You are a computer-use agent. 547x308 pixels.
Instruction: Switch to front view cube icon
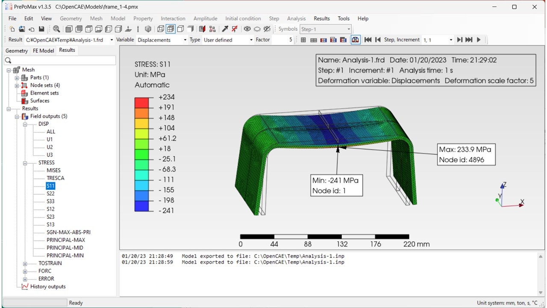[68, 29]
